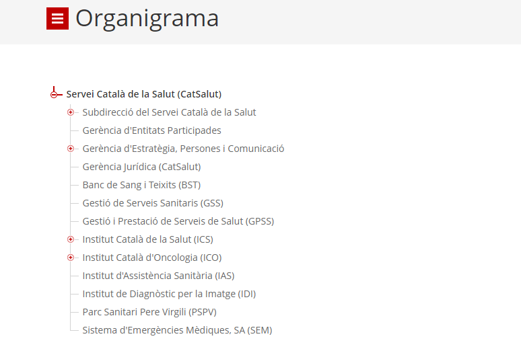Open Subdirecció del Servei Català de la Salut link

click(x=169, y=112)
